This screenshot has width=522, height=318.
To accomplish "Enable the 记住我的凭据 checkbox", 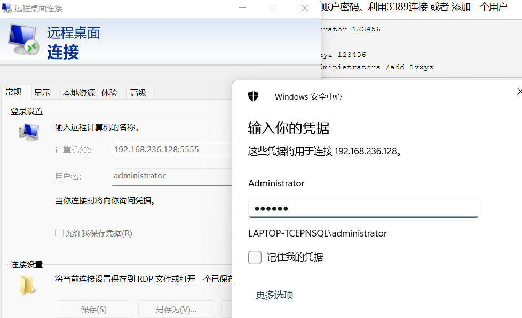I will pyautogui.click(x=255, y=258).
